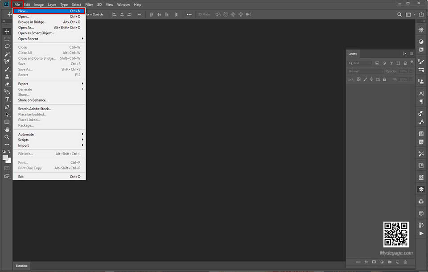Open the Edit menu
The image size is (428, 272).
[x=27, y=4]
